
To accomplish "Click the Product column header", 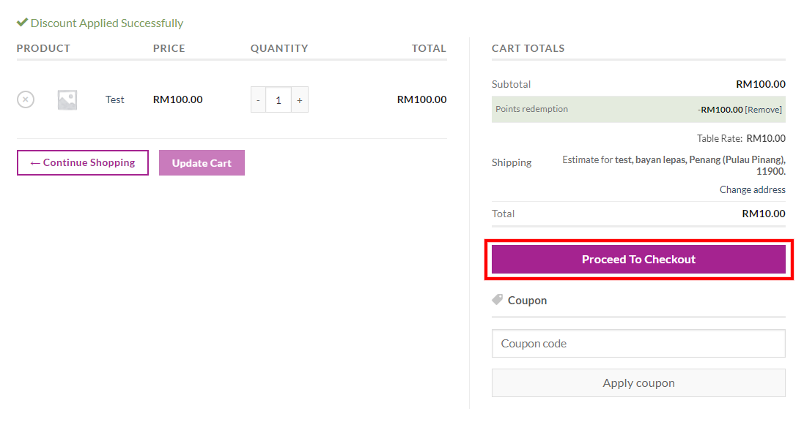I will (x=43, y=48).
